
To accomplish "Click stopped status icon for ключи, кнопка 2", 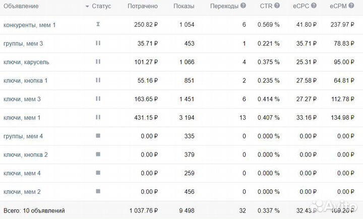I will tap(98, 155).
